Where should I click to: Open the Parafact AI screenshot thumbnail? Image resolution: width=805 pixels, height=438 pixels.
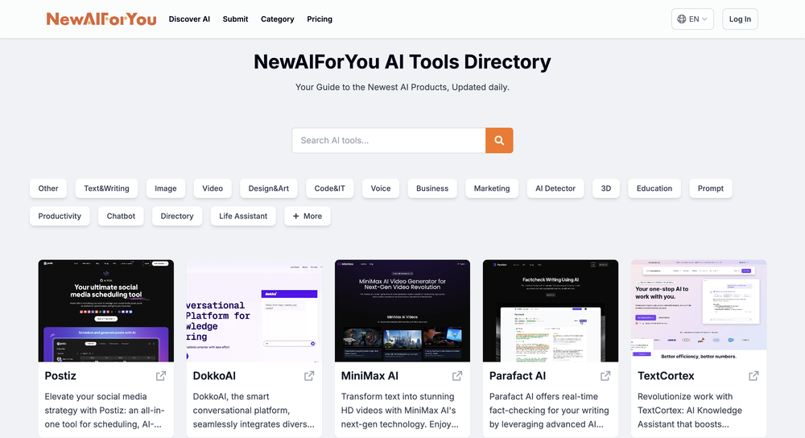point(551,311)
